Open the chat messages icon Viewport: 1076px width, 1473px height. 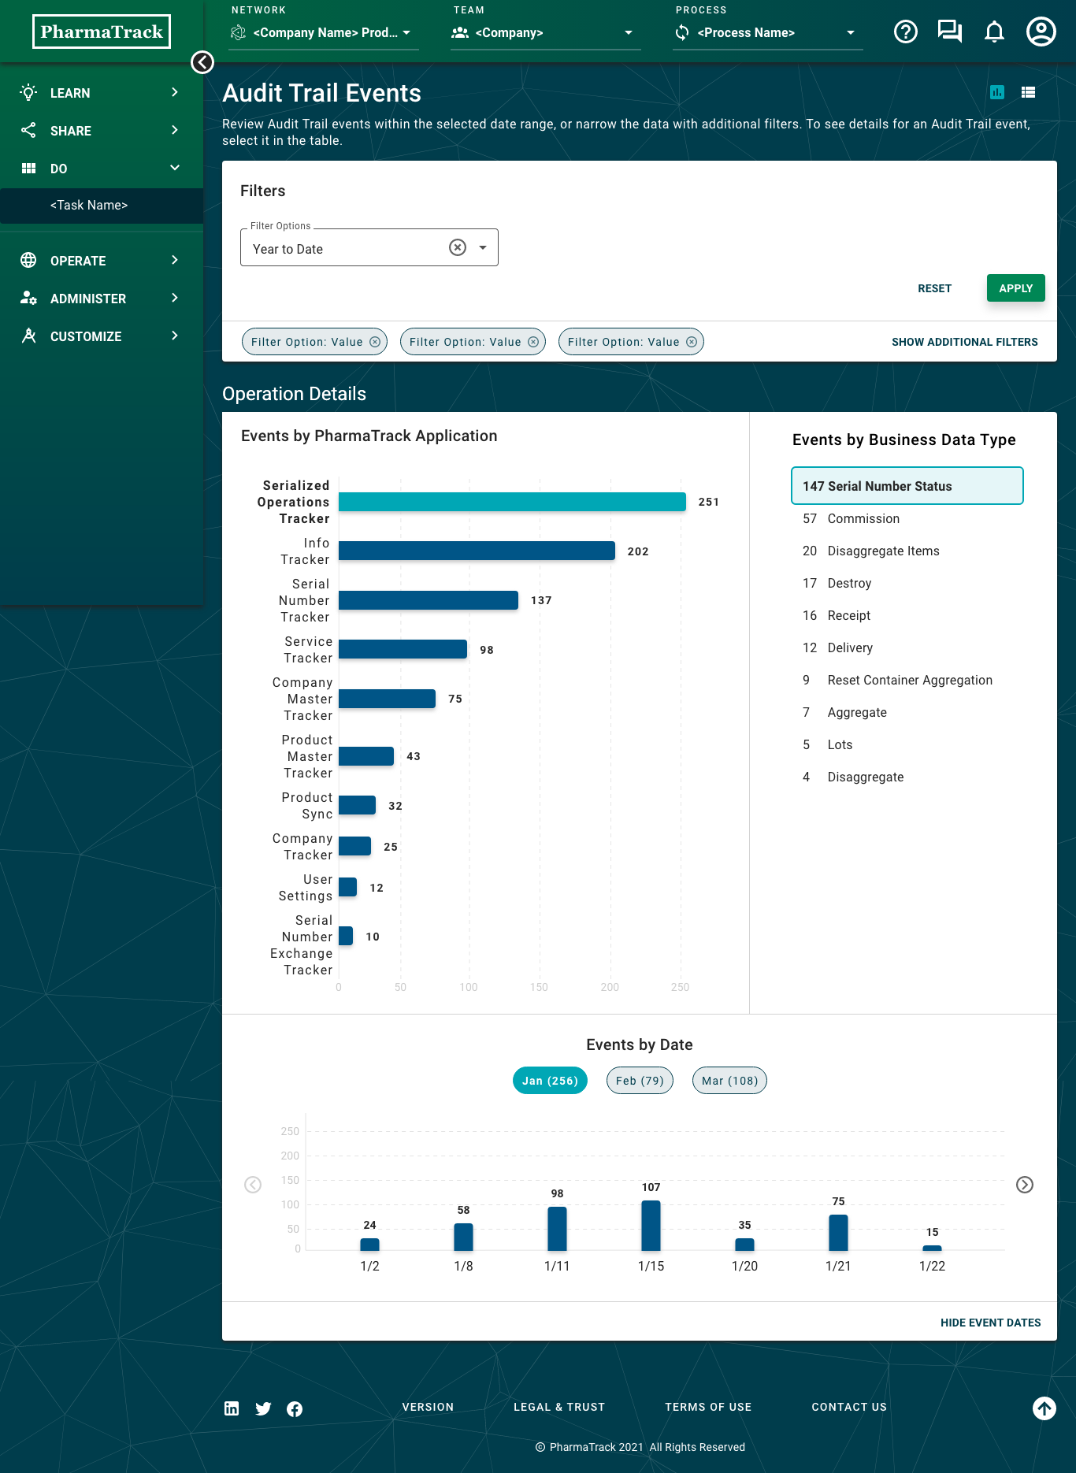[x=950, y=32]
